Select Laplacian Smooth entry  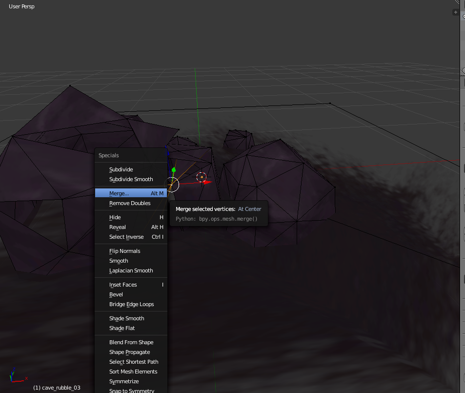click(x=131, y=270)
